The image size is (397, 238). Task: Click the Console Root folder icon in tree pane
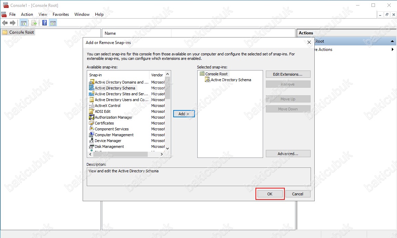4,32
